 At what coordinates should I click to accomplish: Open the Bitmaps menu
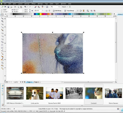click(x=40, y=4)
